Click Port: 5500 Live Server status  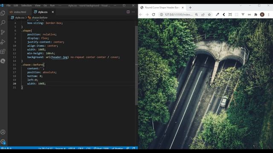[x=101, y=148]
